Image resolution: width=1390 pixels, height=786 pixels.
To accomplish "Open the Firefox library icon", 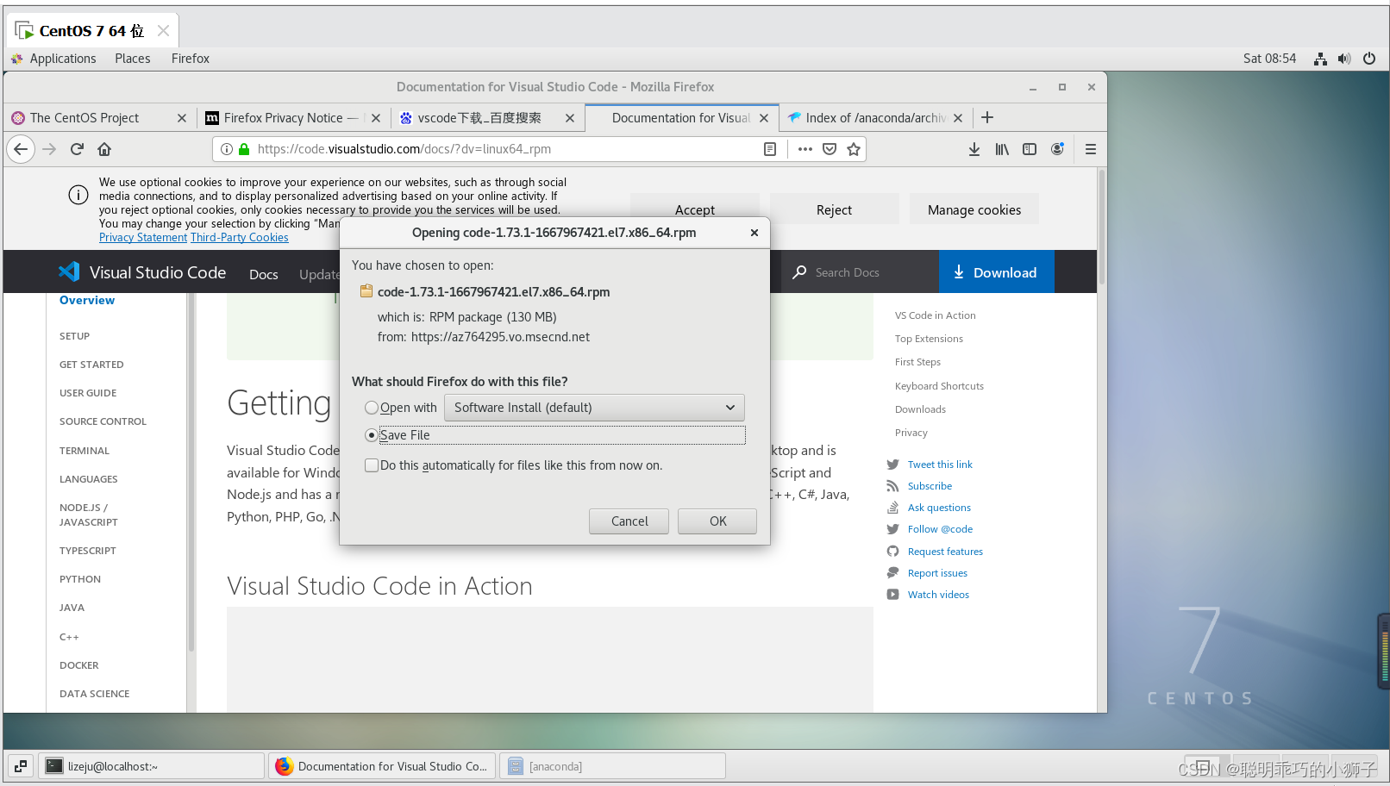I will point(1002,148).
